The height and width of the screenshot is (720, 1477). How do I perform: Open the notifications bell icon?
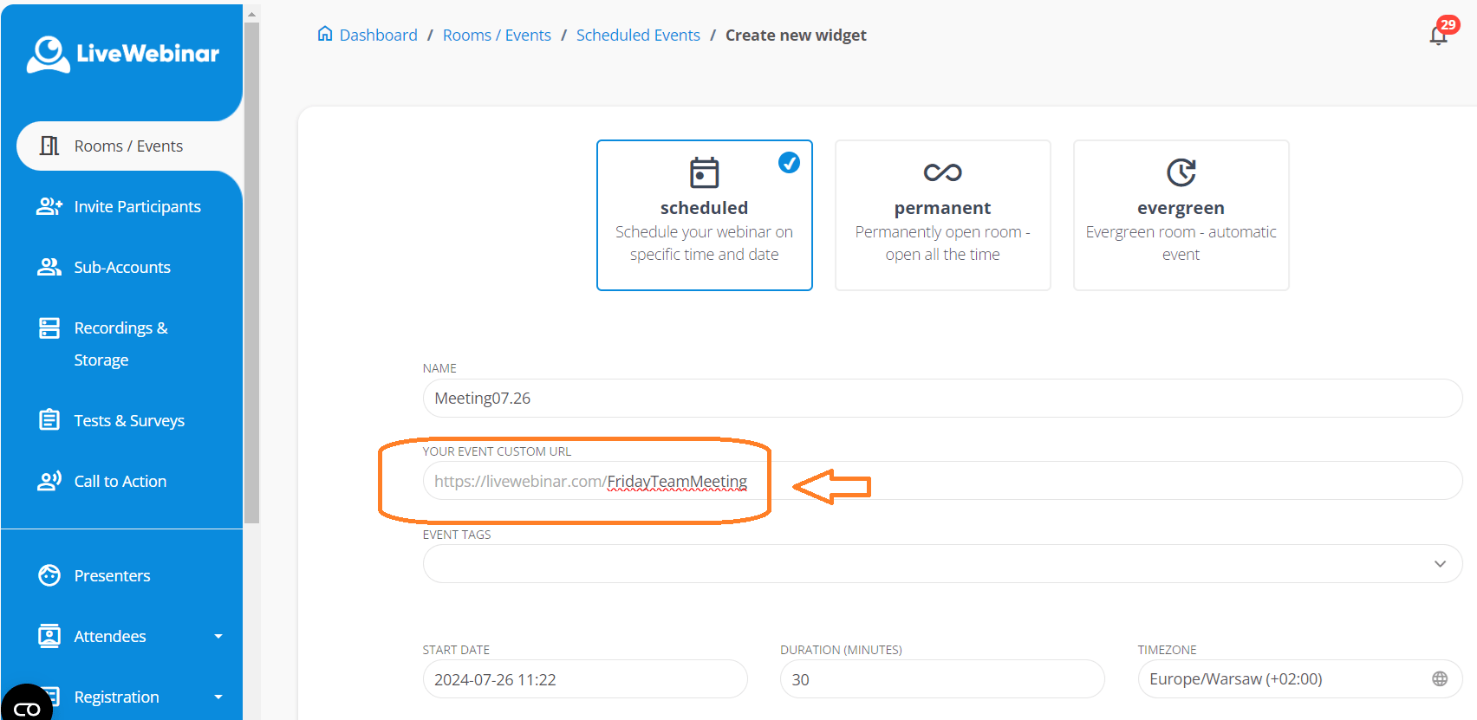point(1438,36)
